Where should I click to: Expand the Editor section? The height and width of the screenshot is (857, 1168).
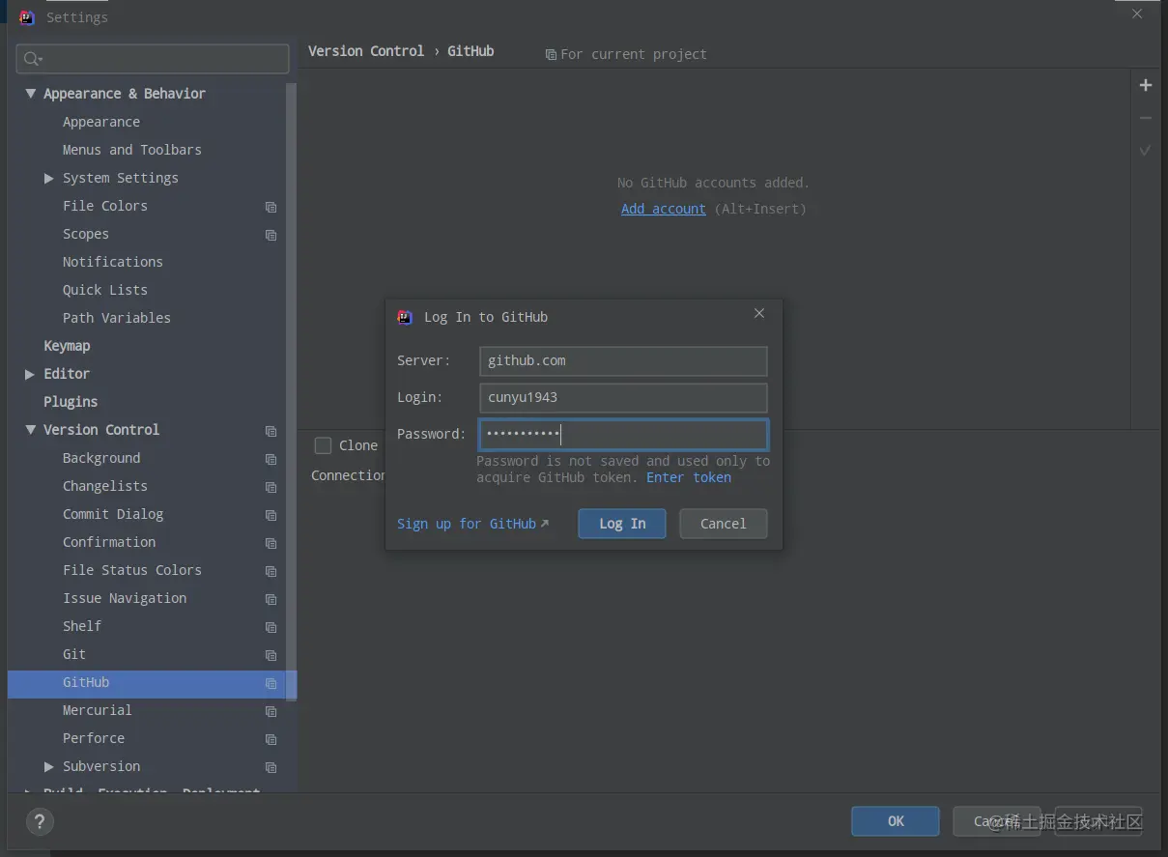click(x=30, y=374)
